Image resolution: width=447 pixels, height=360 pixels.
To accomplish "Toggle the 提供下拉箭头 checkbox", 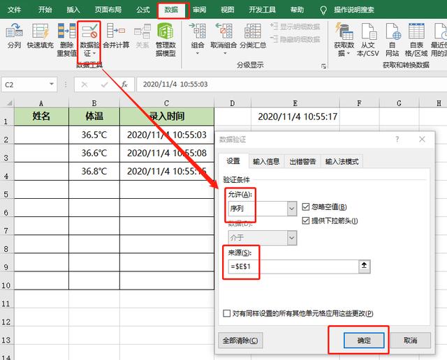I will [x=307, y=220].
